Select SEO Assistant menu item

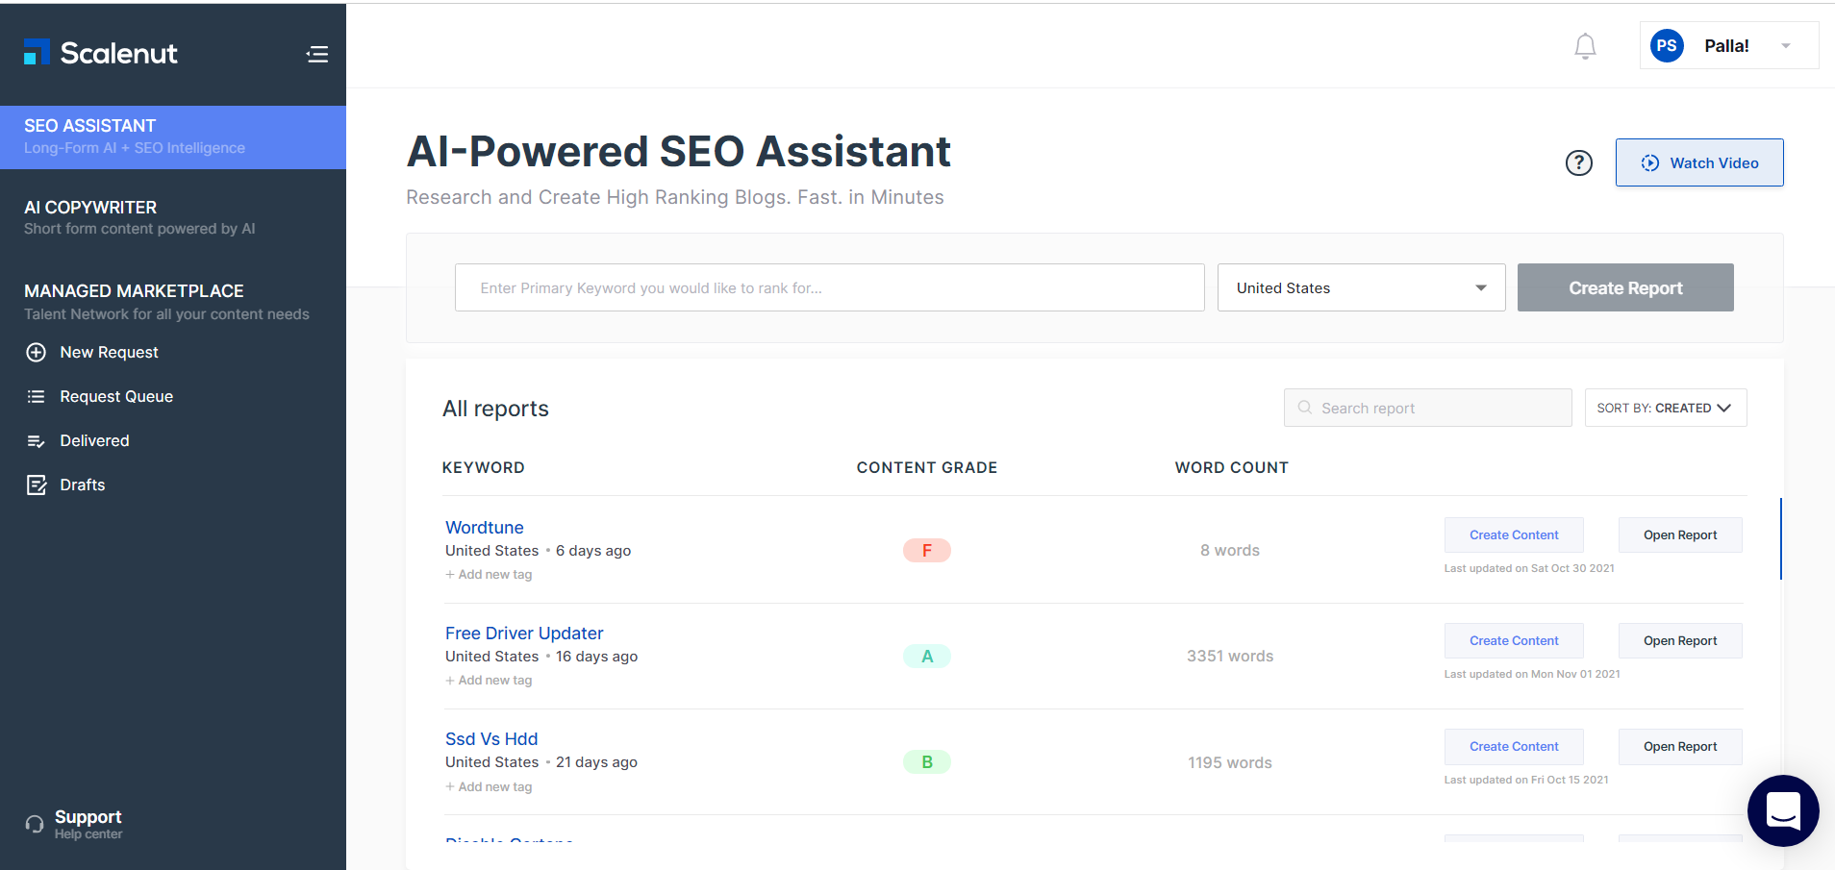tap(173, 137)
